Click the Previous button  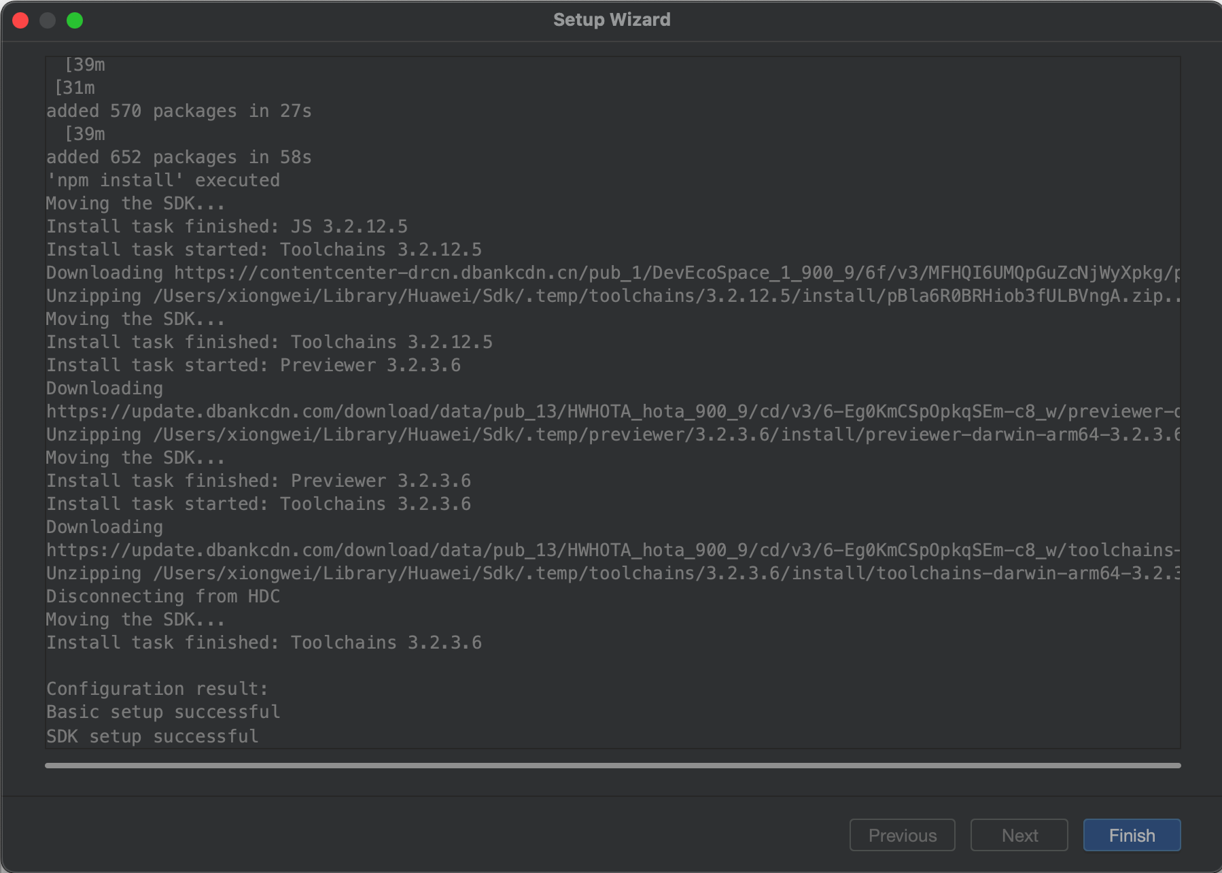(x=902, y=835)
